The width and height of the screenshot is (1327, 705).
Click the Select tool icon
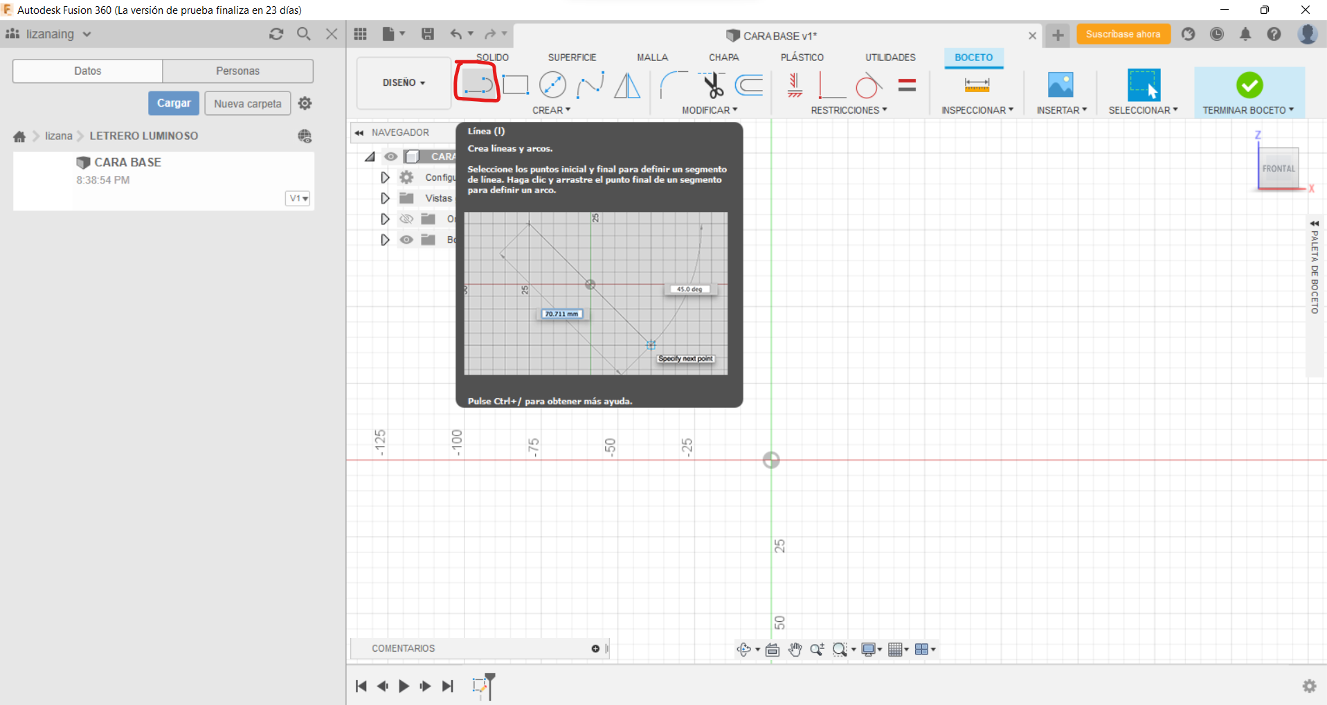point(1144,84)
